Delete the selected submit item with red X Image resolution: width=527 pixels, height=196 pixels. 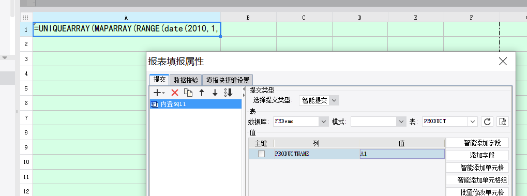coord(175,93)
